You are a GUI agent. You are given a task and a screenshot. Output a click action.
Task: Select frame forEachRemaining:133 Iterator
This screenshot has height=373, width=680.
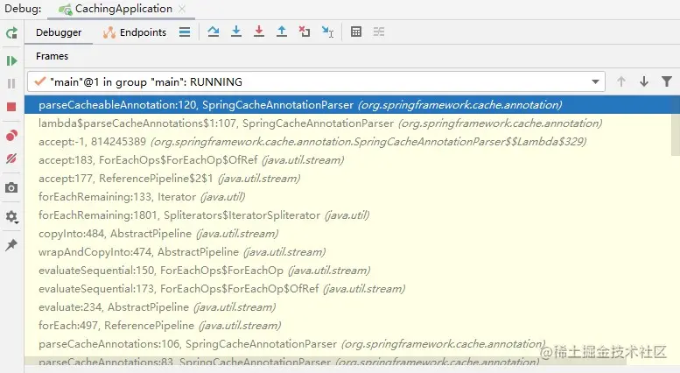[x=347, y=197]
